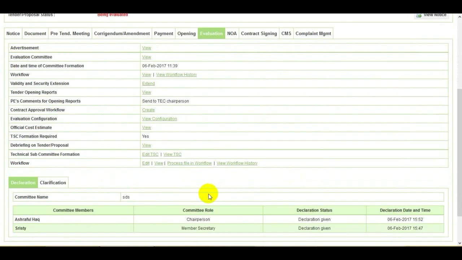Go to Corrigendum/Amendment tab
Image resolution: width=462 pixels, height=260 pixels.
click(122, 34)
